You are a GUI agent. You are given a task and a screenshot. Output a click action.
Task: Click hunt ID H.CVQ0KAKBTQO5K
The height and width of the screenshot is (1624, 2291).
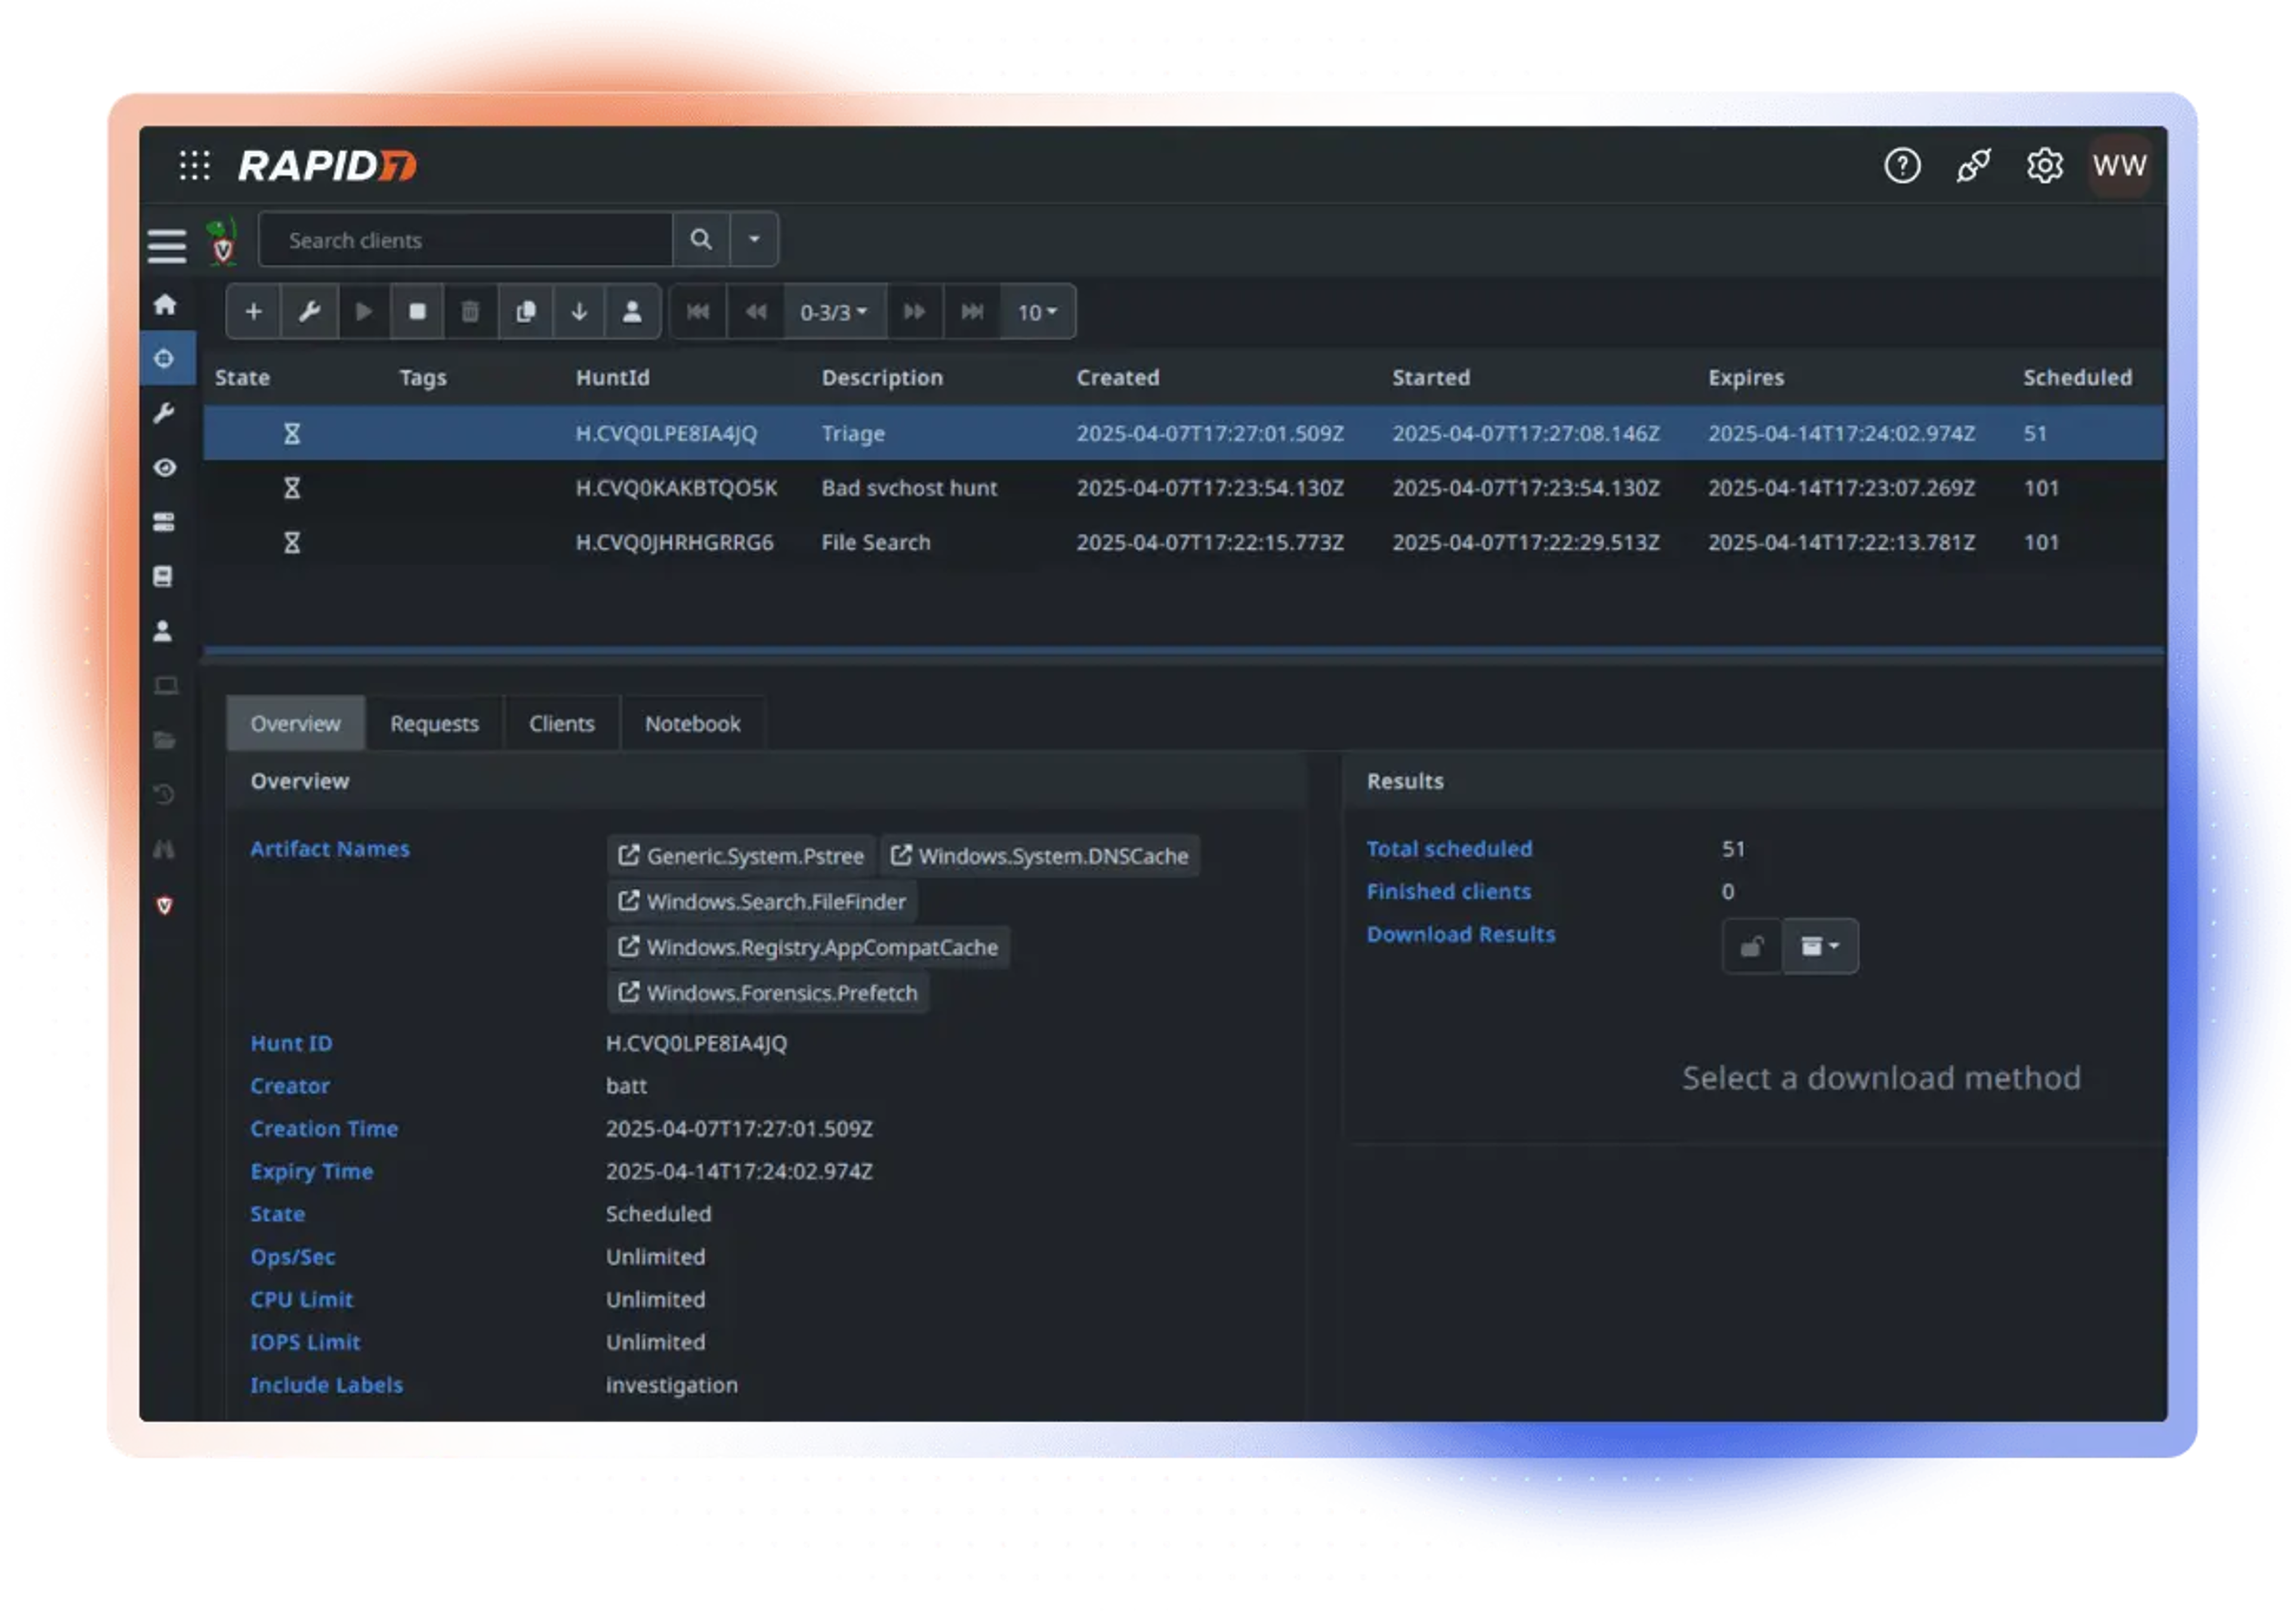coord(677,488)
